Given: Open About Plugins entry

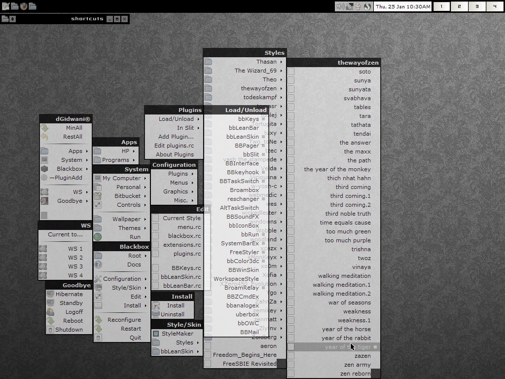Looking at the screenshot, I should (x=175, y=154).
